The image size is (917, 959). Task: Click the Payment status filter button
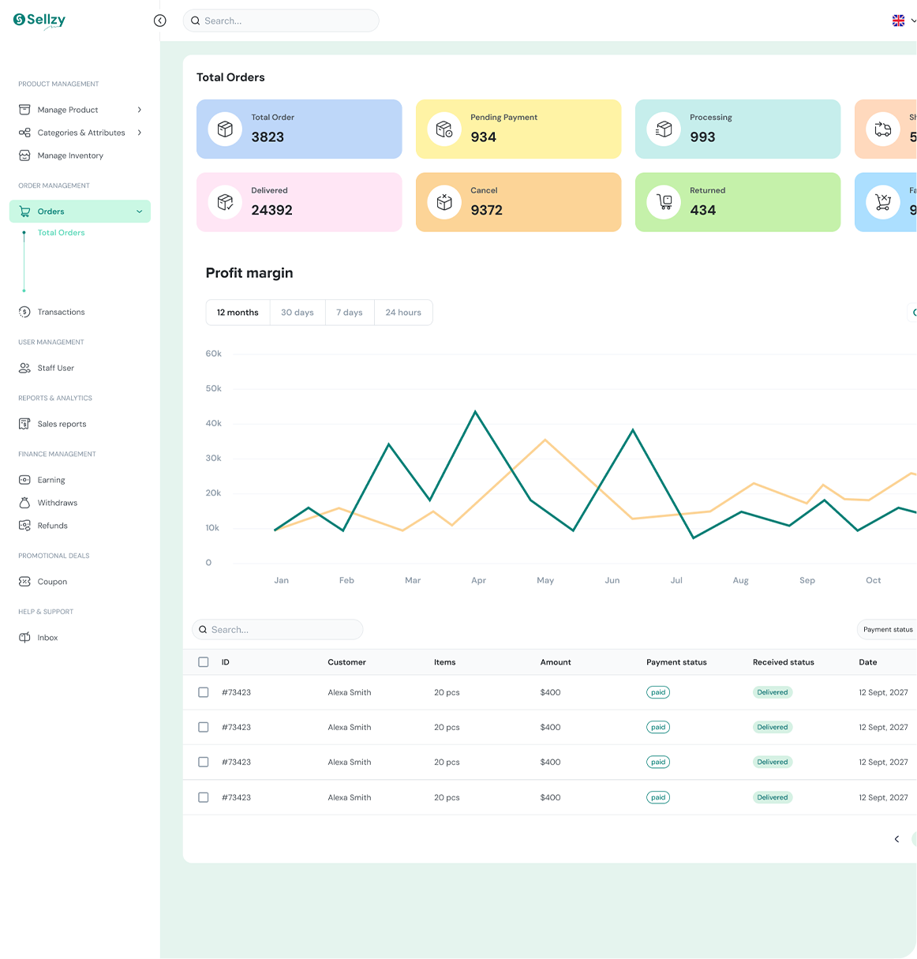pyautogui.click(x=887, y=629)
